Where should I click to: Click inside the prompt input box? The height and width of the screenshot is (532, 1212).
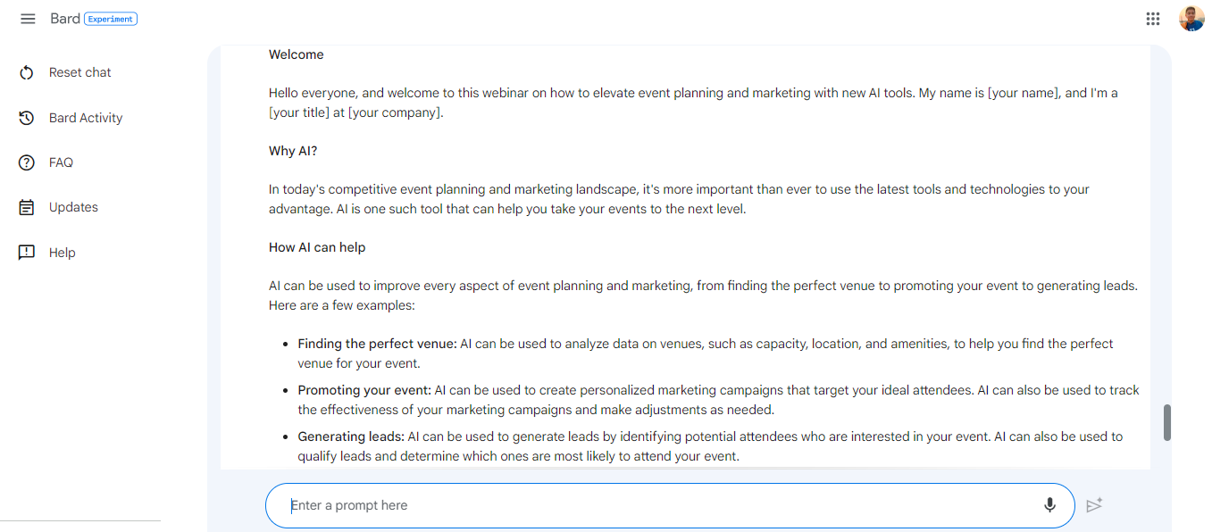click(x=625, y=504)
